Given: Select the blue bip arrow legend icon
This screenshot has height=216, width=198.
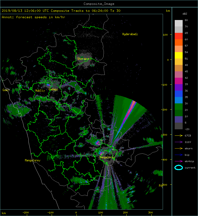Looking at the screenshot, I should (x=179, y=155).
